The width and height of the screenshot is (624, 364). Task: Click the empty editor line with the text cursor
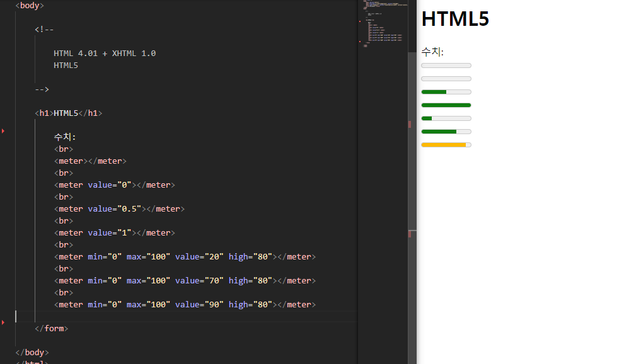tap(186, 316)
